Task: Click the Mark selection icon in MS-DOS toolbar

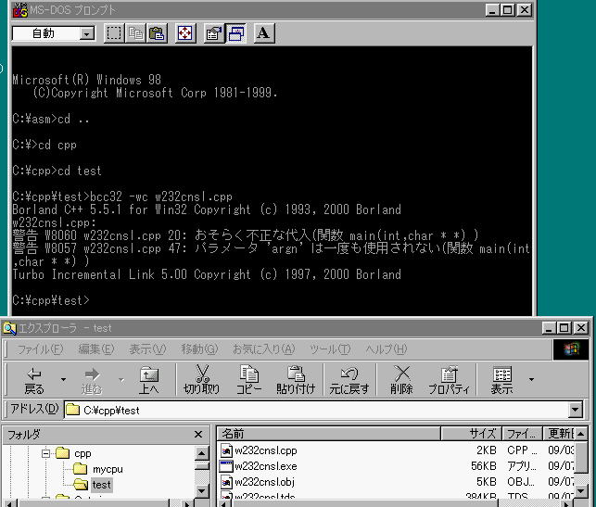Action: [x=114, y=33]
